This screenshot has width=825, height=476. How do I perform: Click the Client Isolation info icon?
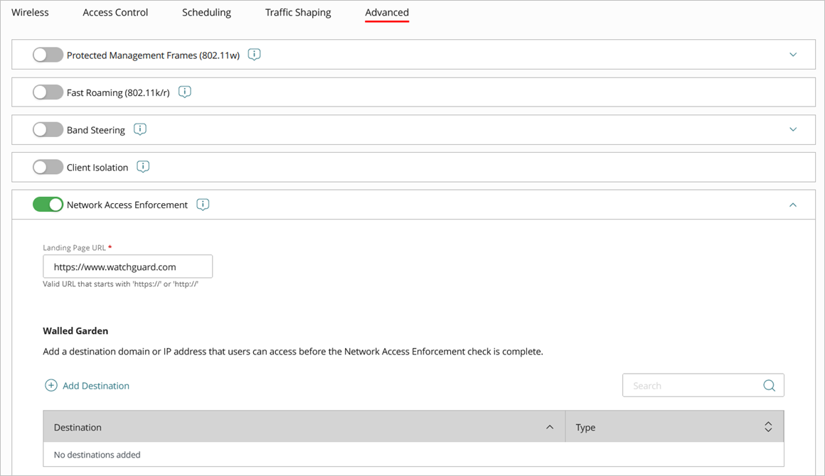(x=143, y=166)
